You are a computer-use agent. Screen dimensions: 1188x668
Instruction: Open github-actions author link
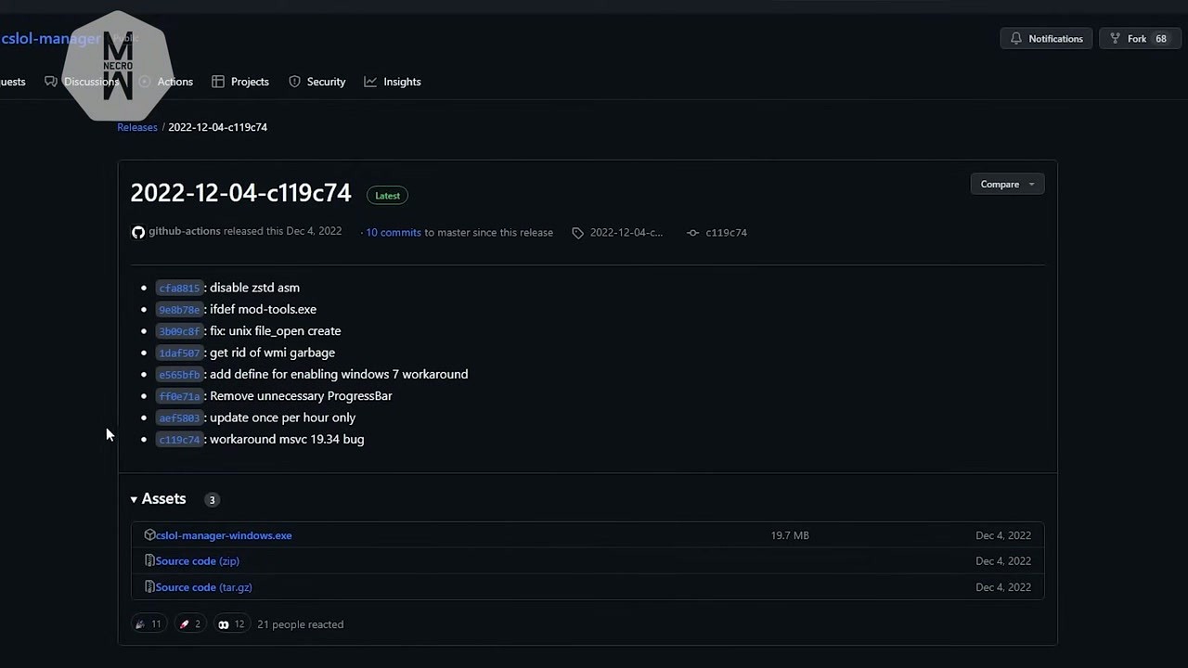point(185,231)
